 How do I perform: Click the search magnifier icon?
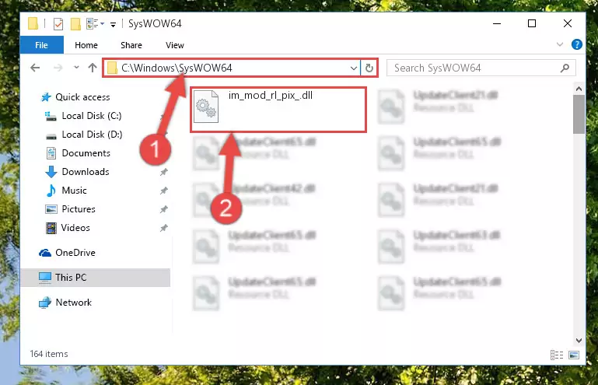(565, 68)
